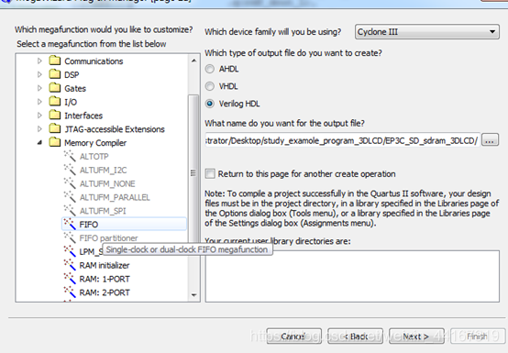Viewport: 508px width, 353px height.
Task: Open the Cyclone III device family dropdown
Action: 427,32
